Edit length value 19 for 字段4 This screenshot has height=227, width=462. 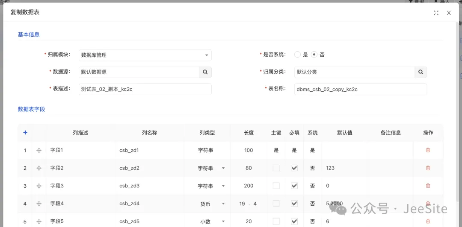[x=242, y=204]
